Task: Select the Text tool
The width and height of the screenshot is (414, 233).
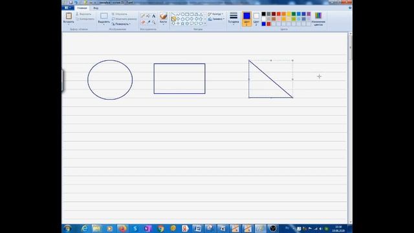Action: click(x=153, y=16)
